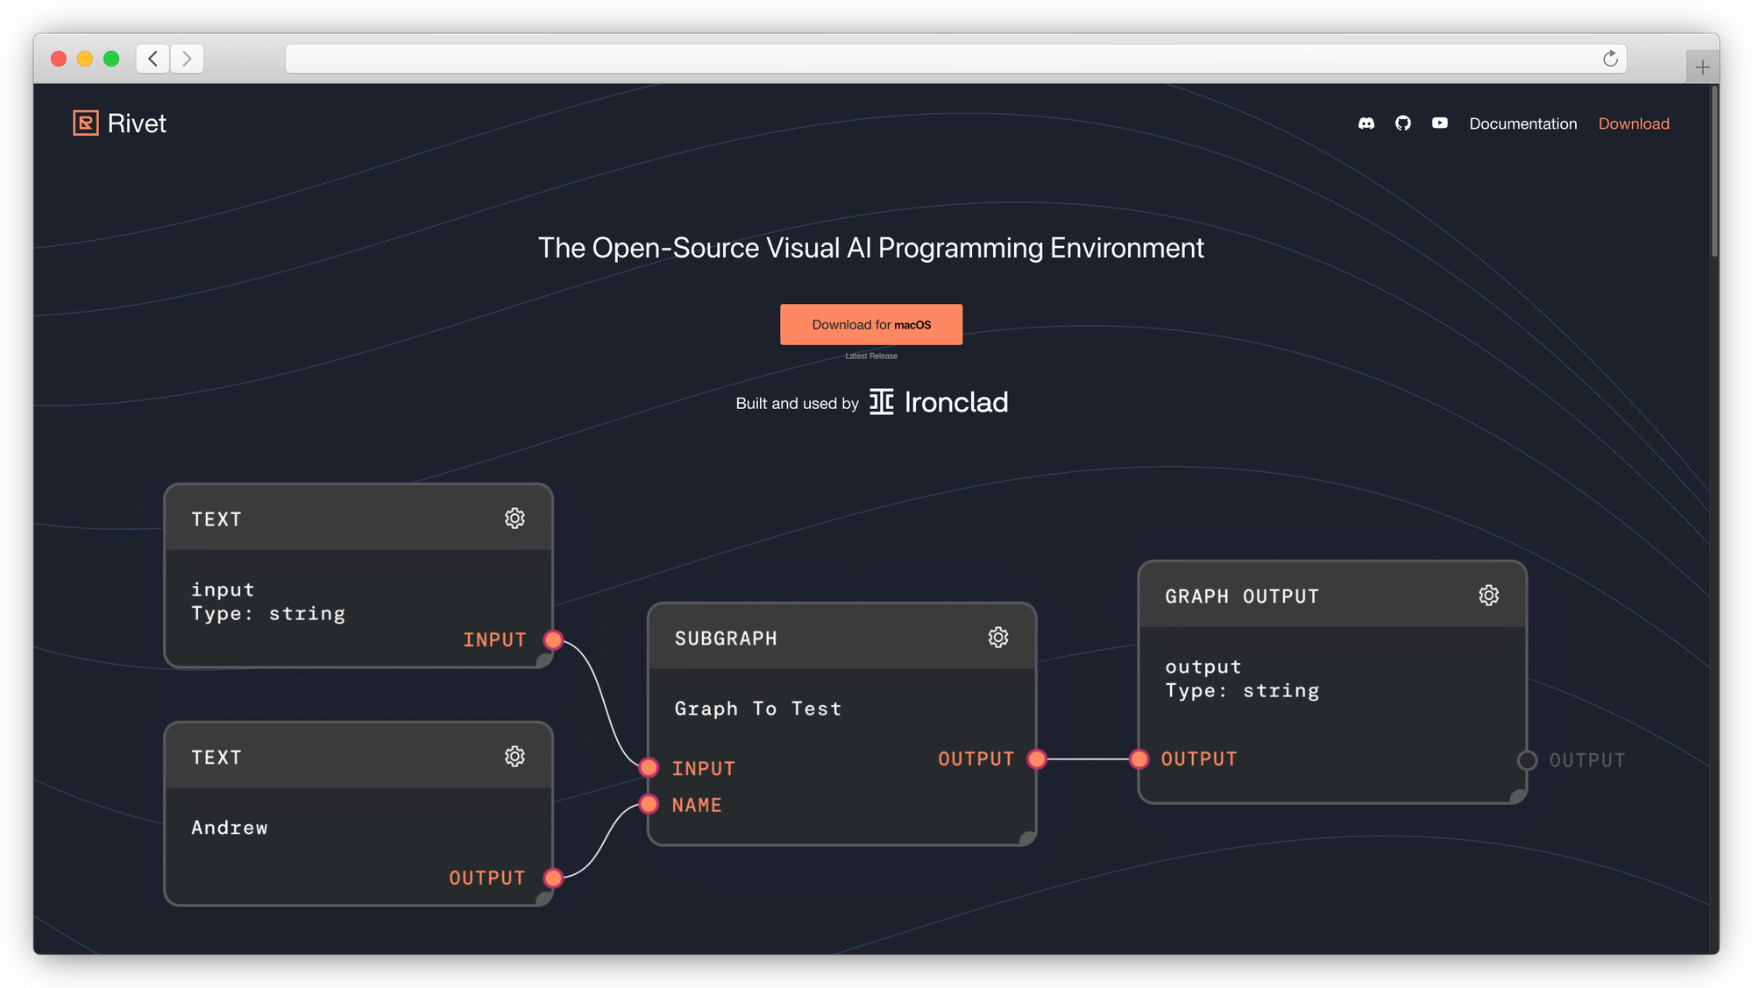Open the Discord icon link in header
1753x988 pixels.
pos(1366,123)
